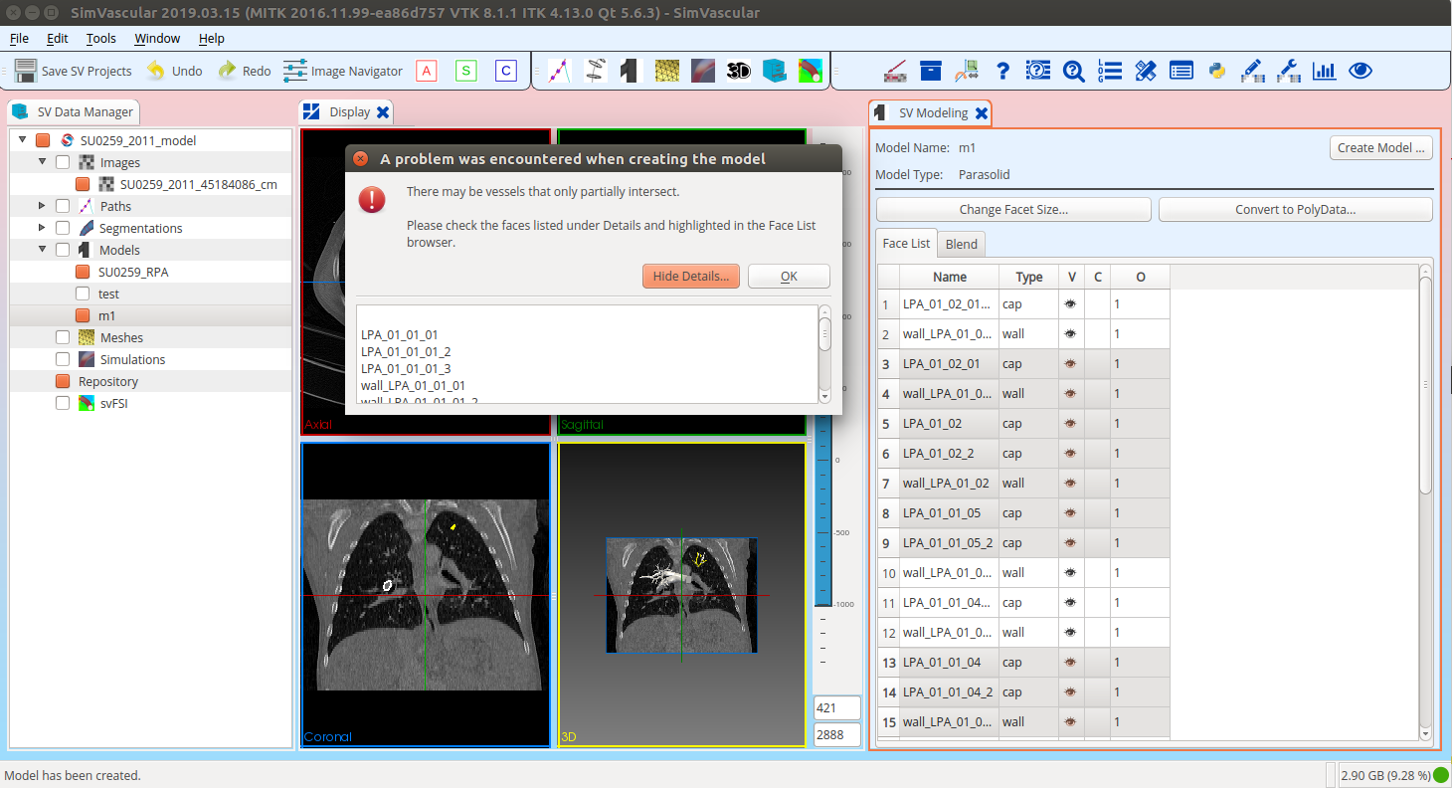This screenshot has width=1452, height=788.
Task: Click the Hide Details button in dialog
Action: 690,276
